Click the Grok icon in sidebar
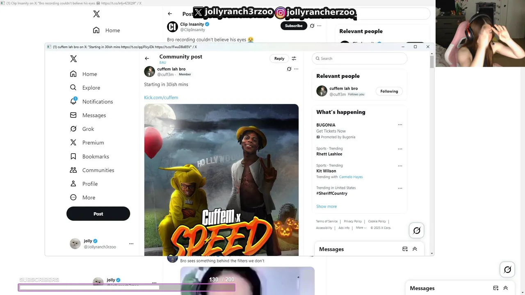 pos(73,129)
